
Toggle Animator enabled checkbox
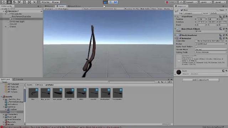(180, 38)
